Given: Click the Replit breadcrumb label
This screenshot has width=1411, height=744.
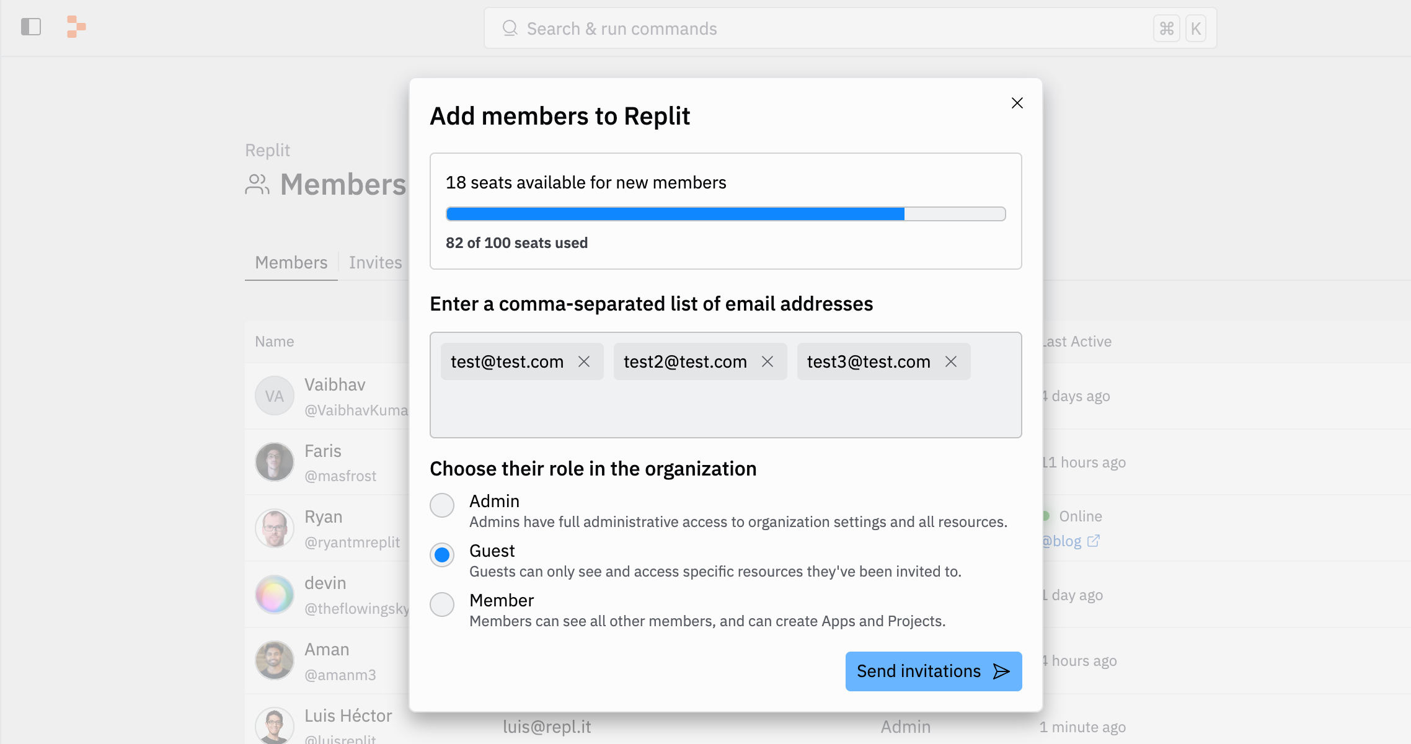Looking at the screenshot, I should pyautogui.click(x=268, y=151).
